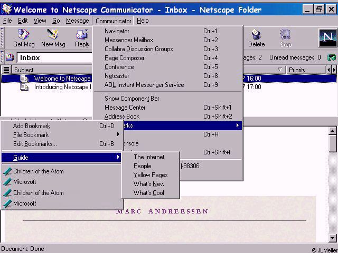Click the column header right arrow
The height and width of the screenshot is (253, 338).
(334, 70)
